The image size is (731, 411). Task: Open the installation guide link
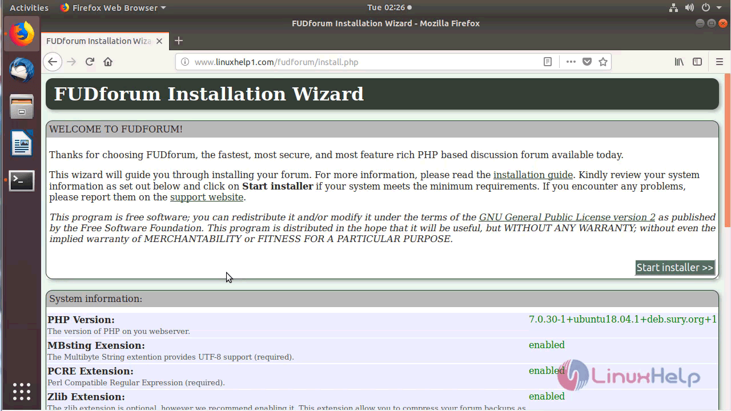click(533, 175)
